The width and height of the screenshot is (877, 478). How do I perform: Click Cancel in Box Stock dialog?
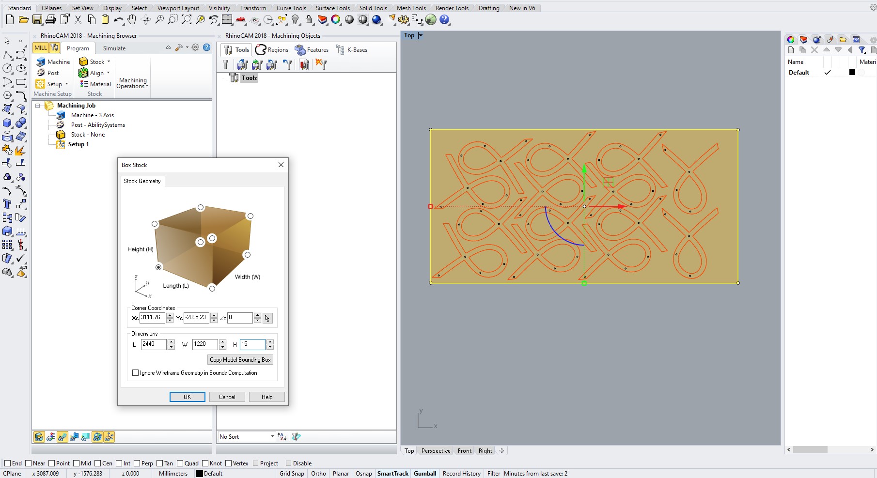tap(227, 397)
